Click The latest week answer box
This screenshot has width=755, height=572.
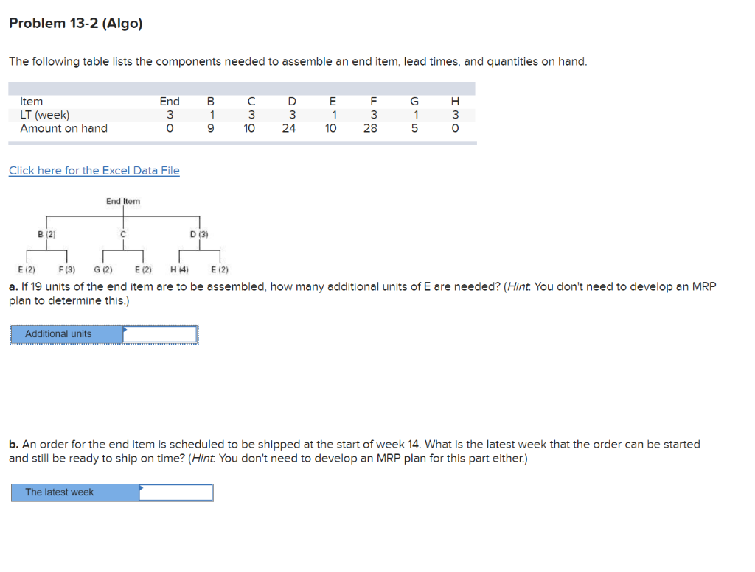click(175, 492)
